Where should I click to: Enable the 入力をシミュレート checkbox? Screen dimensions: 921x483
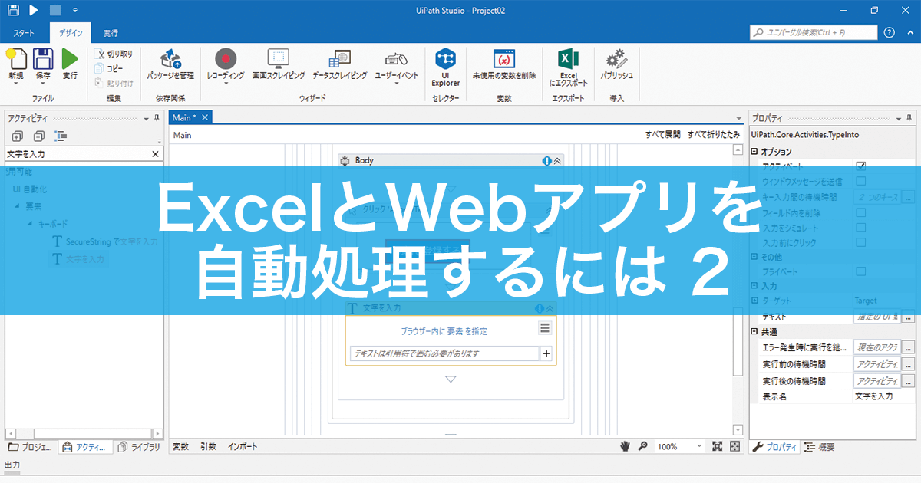point(860,228)
